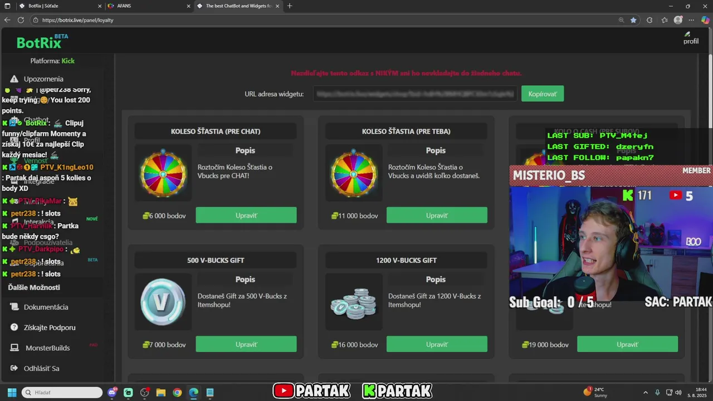Click Upraviť for 500 V-Bucks Gift
The width and height of the screenshot is (713, 401).
[246, 344]
